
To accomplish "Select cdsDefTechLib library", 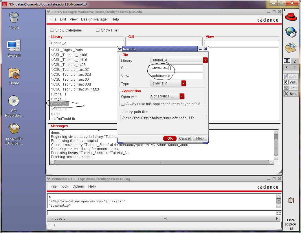I will pyautogui.click(x=63, y=119).
